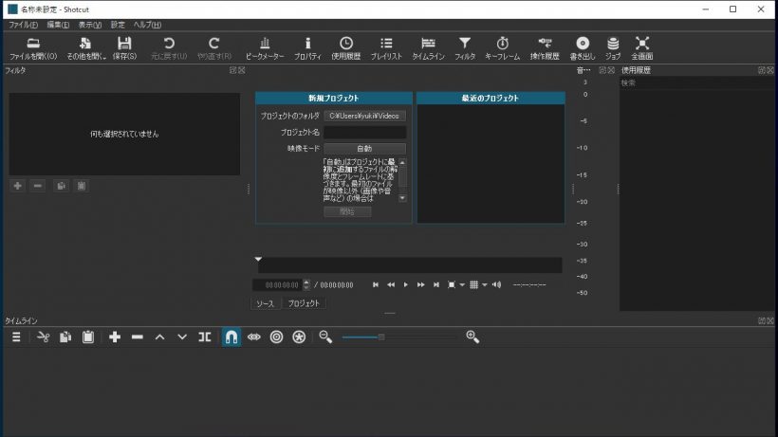Copy filters icon in Filters panel
Screen dimensions: 778x437
click(61, 186)
